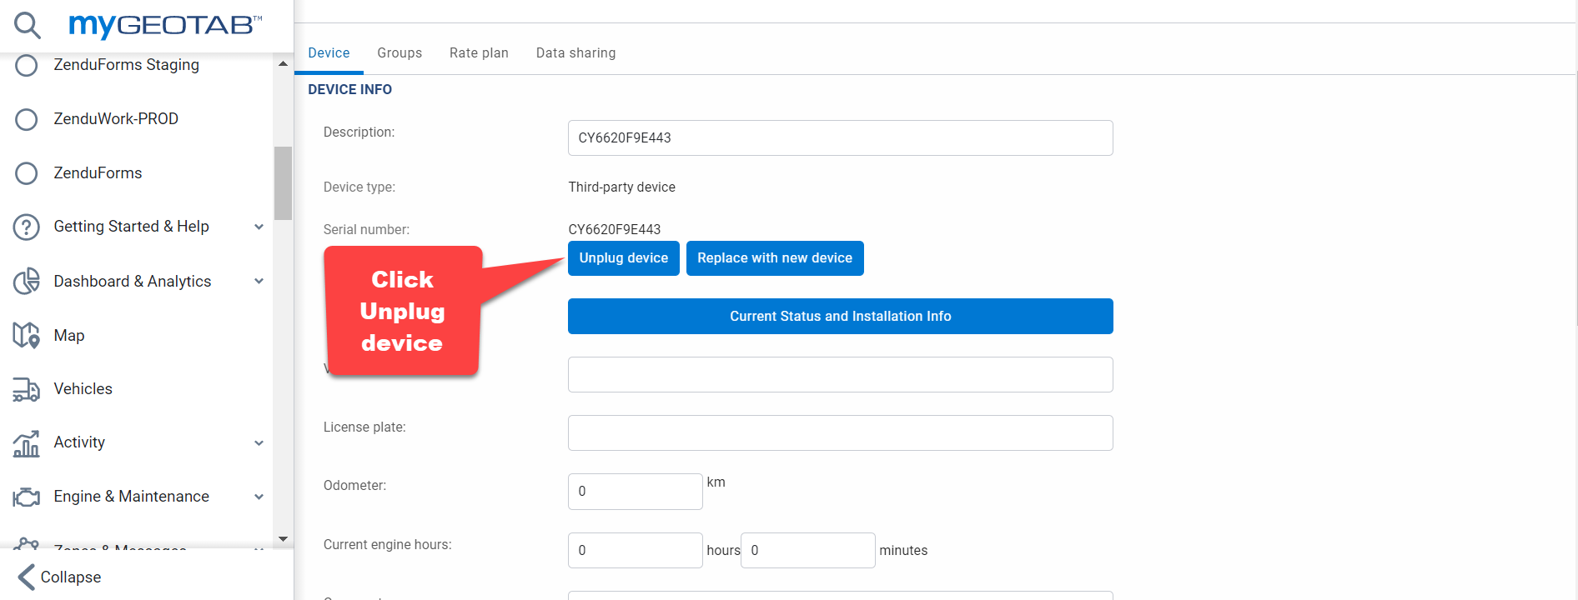Collapse the sidebar via Collapse label
This screenshot has width=1578, height=600.
click(71, 577)
